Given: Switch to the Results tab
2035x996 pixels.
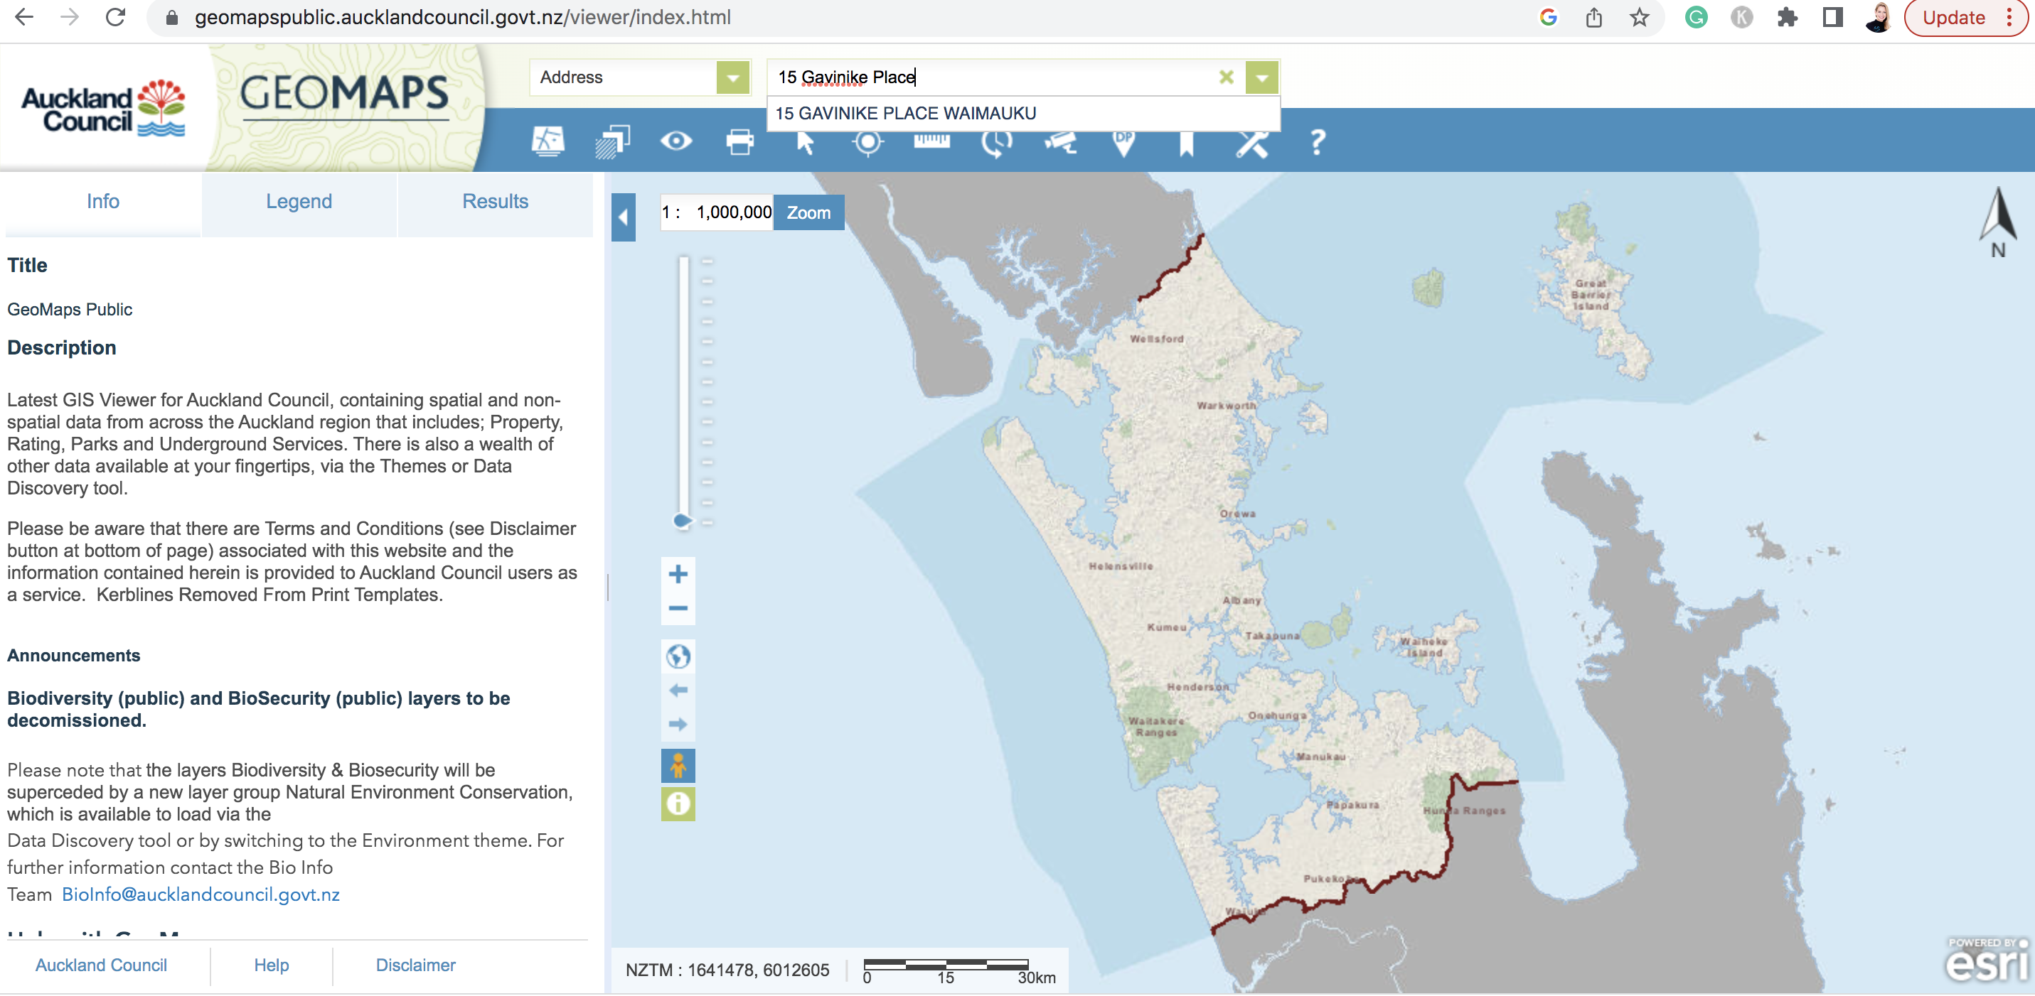Looking at the screenshot, I should tap(496, 202).
